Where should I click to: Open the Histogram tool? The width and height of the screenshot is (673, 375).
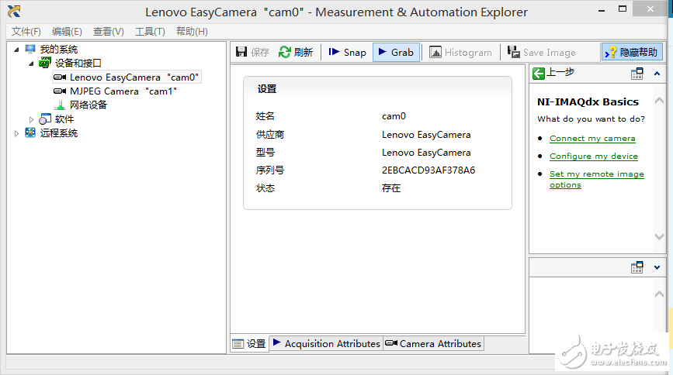[460, 52]
